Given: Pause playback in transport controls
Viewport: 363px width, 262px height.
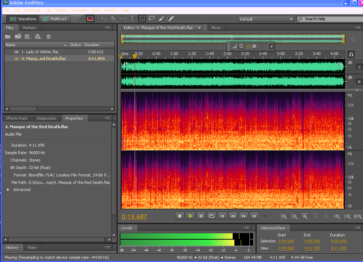Looking at the screenshot, I should click(201, 216).
